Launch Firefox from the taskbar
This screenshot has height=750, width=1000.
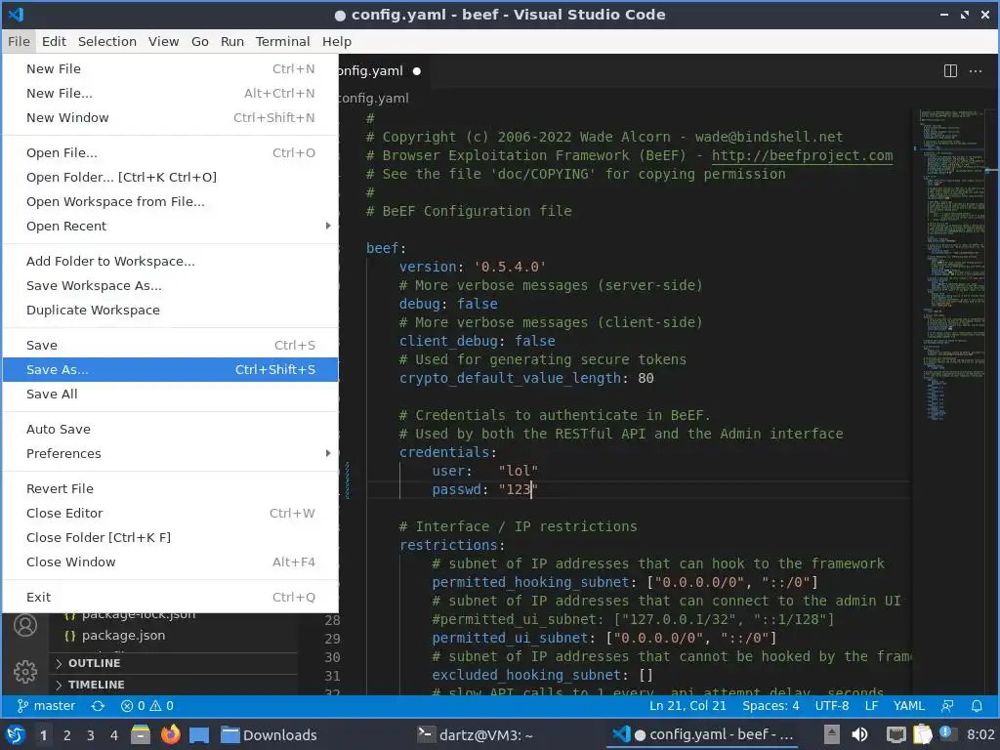pyautogui.click(x=170, y=734)
